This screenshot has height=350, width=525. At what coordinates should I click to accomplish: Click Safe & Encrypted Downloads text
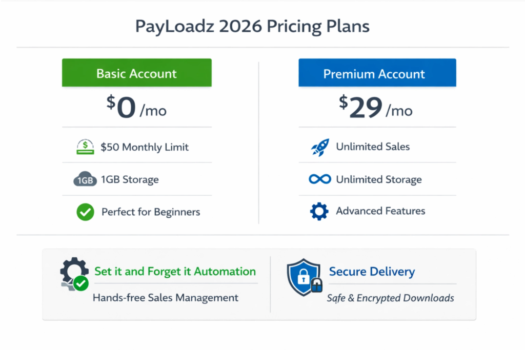pyautogui.click(x=391, y=298)
